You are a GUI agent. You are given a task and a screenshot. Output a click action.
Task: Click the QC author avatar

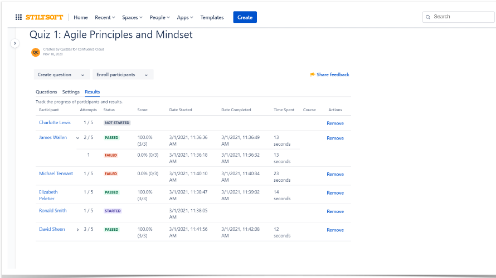tap(36, 52)
